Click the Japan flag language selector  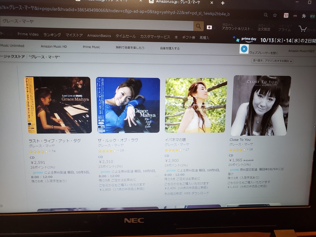[x=209, y=27]
